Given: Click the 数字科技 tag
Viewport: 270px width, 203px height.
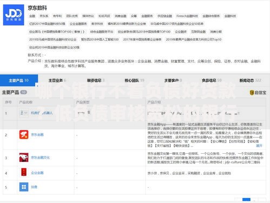Looking at the screenshot, I should (x=97, y=24).
